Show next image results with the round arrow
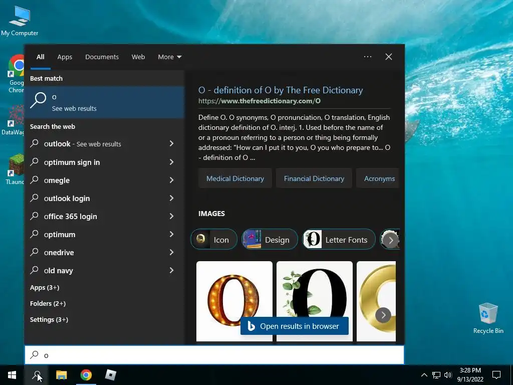This screenshot has width=513, height=385. 383,315
